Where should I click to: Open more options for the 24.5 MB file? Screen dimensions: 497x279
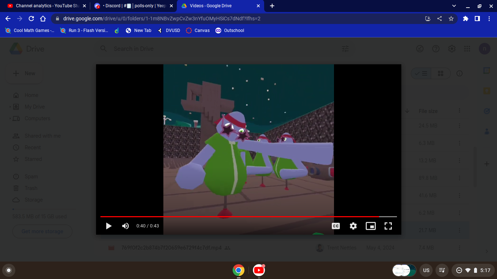[460, 126]
